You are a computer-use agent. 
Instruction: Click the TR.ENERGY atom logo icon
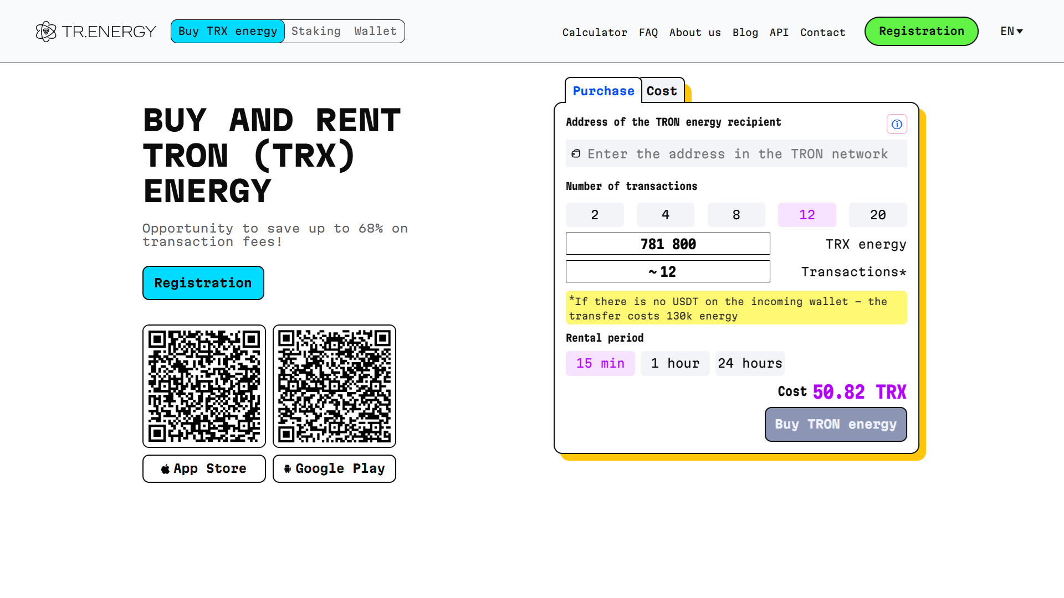pyautogui.click(x=46, y=32)
